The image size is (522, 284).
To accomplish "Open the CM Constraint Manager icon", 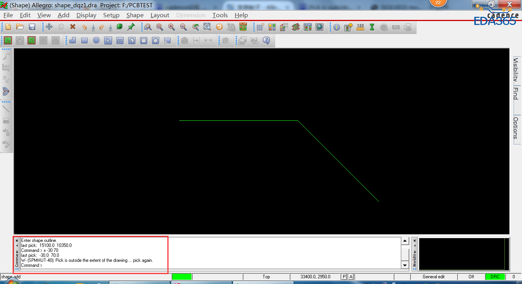I will point(308,27).
